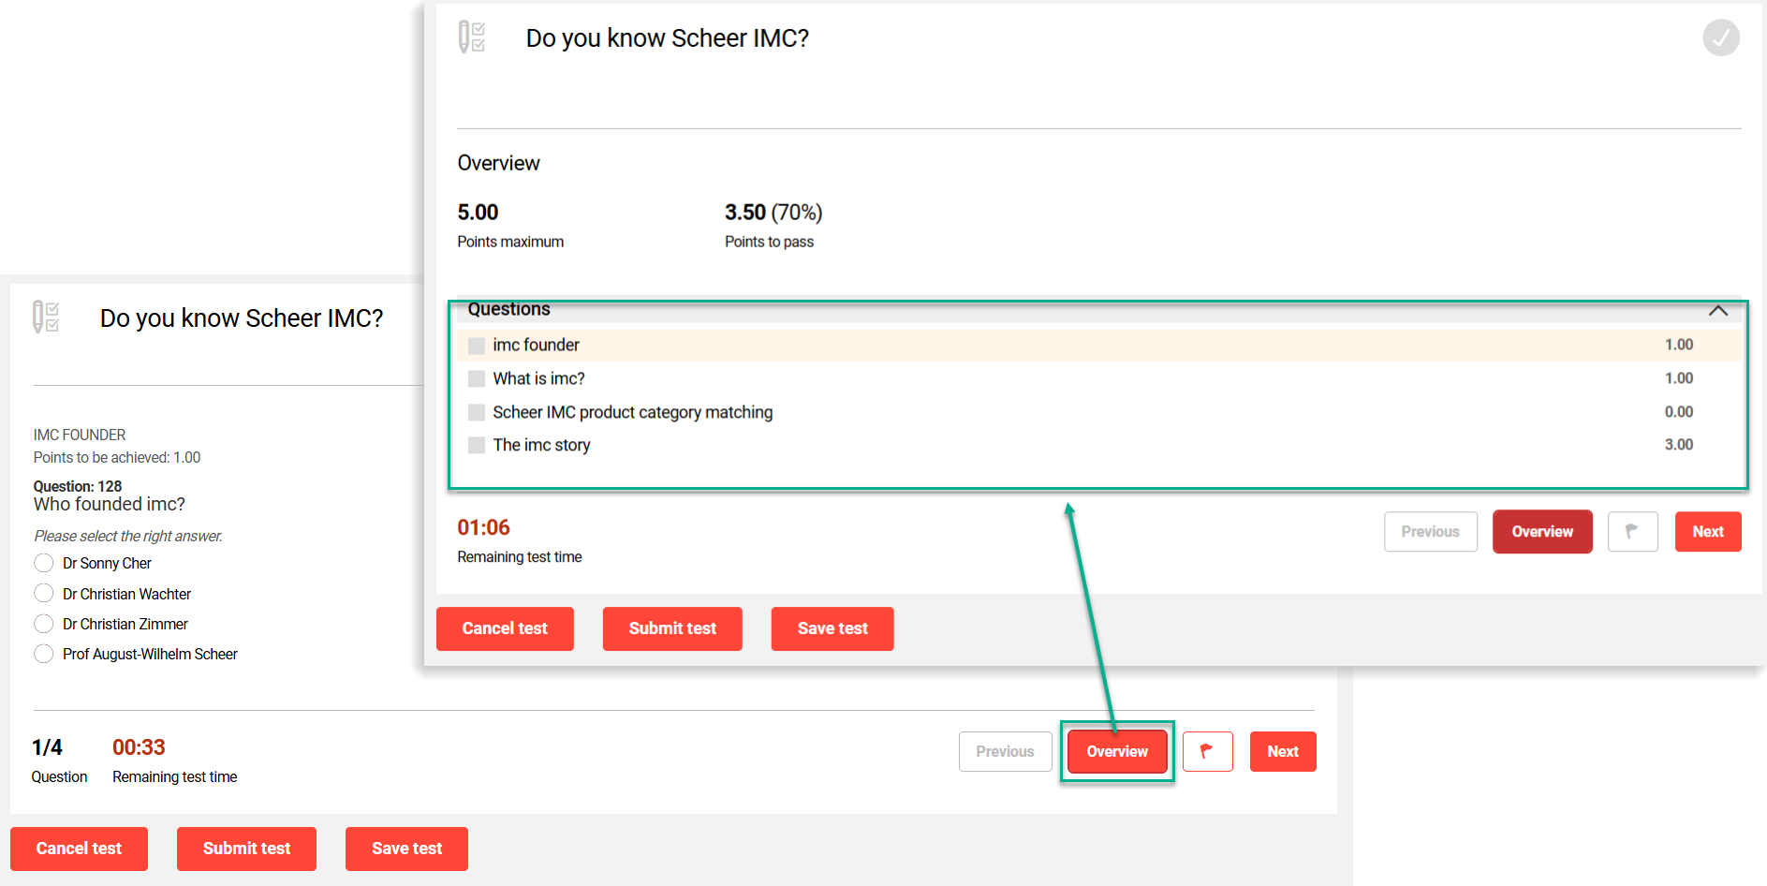Screen dimensions: 1767x886
Task: Collapse the Questions section
Action: [1717, 311]
